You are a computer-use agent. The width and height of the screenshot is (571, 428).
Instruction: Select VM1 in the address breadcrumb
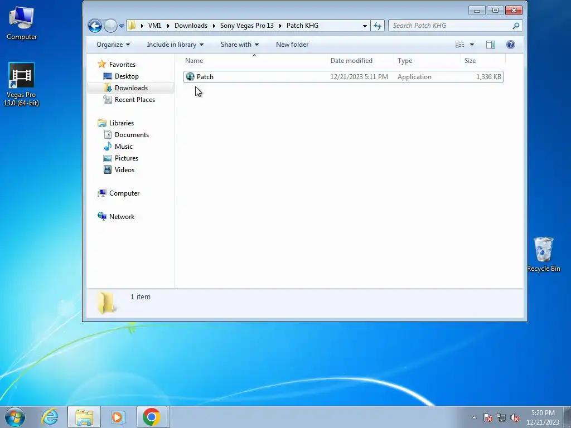click(155, 26)
